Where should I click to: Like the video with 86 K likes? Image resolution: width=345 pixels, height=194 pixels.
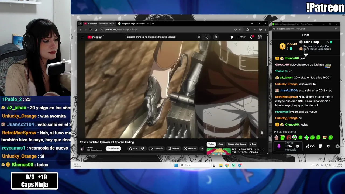(133, 148)
